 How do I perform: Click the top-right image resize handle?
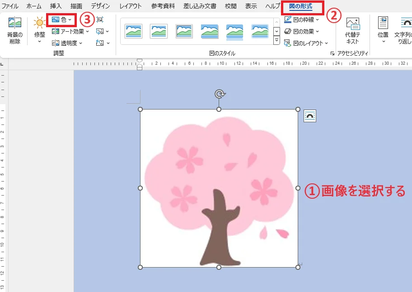298,109
